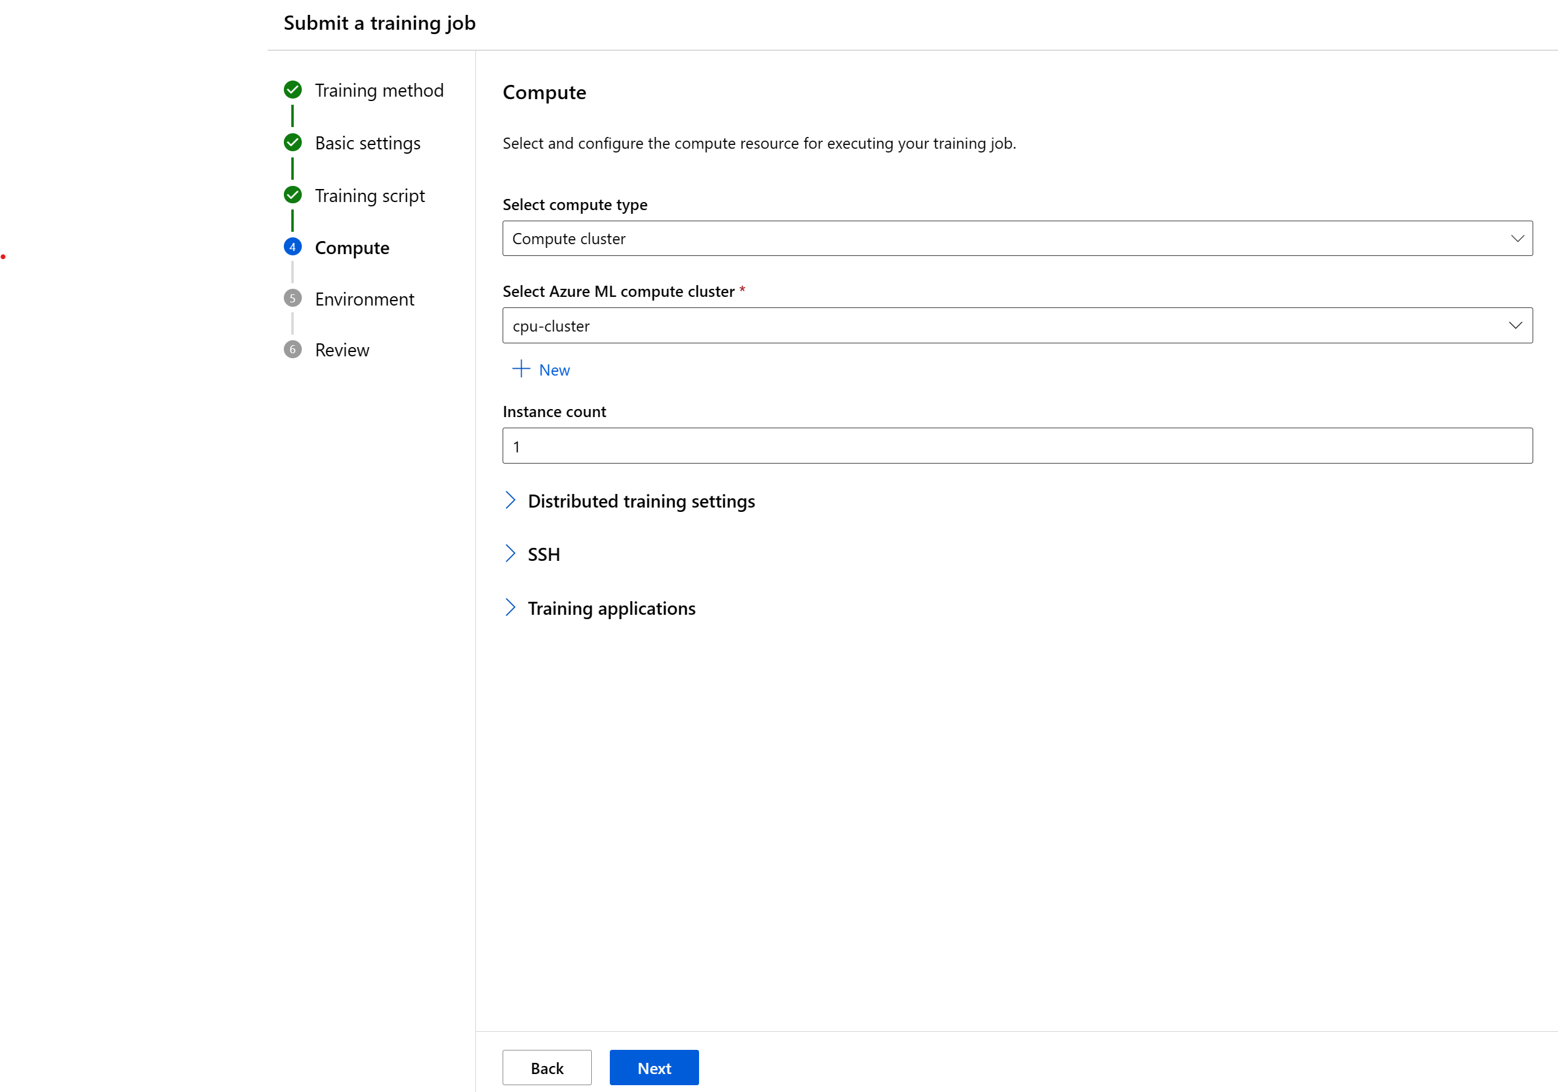Click the Instance count input field
1558x1092 pixels.
pyautogui.click(x=1016, y=446)
